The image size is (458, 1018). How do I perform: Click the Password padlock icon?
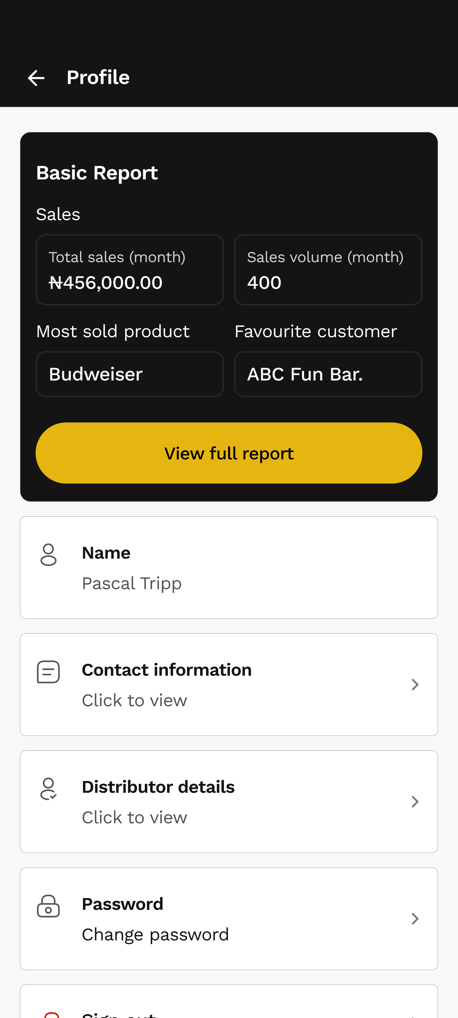pyautogui.click(x=48, y=906)
